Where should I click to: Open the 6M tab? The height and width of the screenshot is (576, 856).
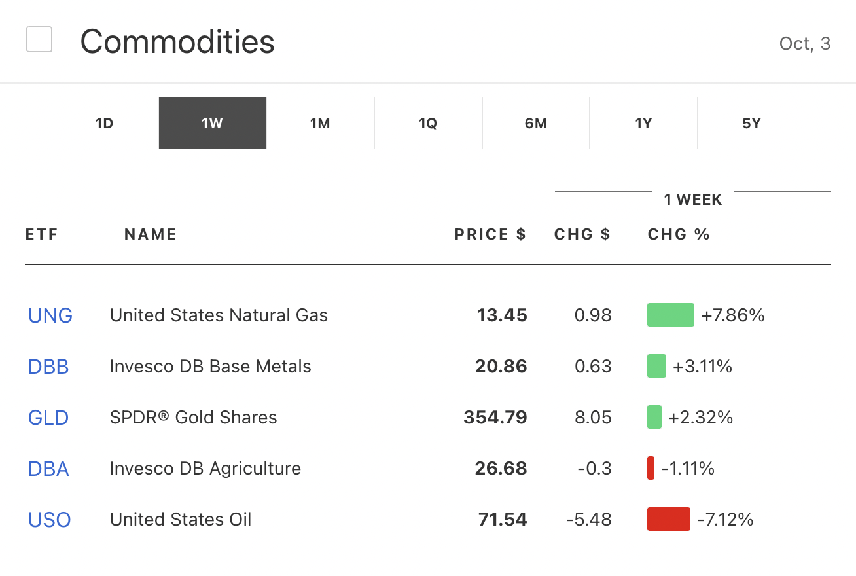coord(536,123)
